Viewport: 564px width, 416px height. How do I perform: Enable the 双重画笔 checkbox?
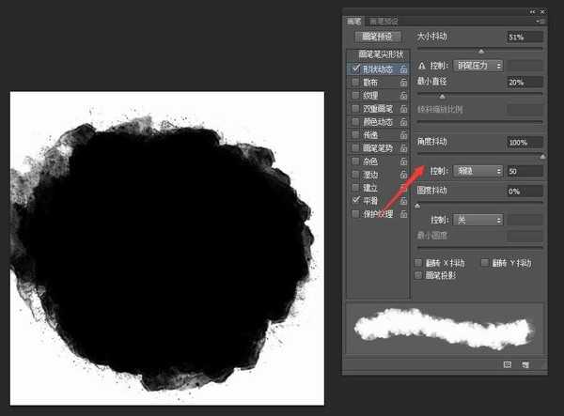(x=355, y=108)
